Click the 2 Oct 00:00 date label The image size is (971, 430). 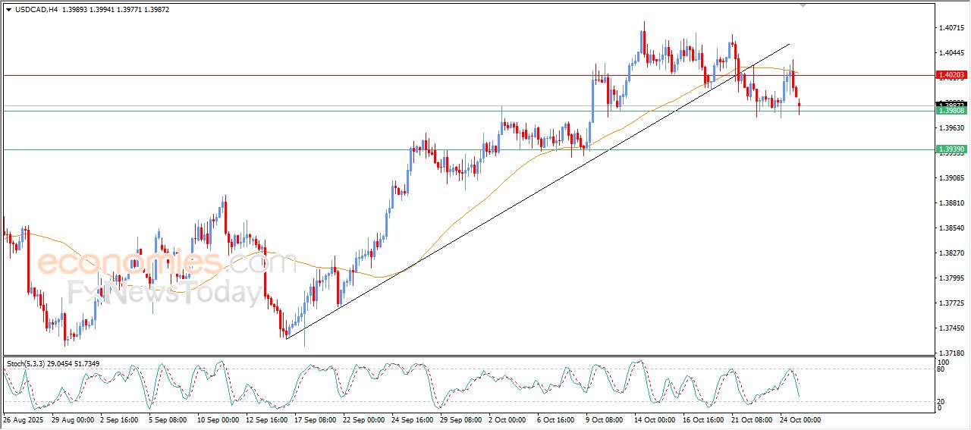point(506,419)
